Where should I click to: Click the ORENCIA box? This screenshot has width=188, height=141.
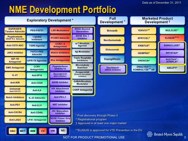(144, 61)
